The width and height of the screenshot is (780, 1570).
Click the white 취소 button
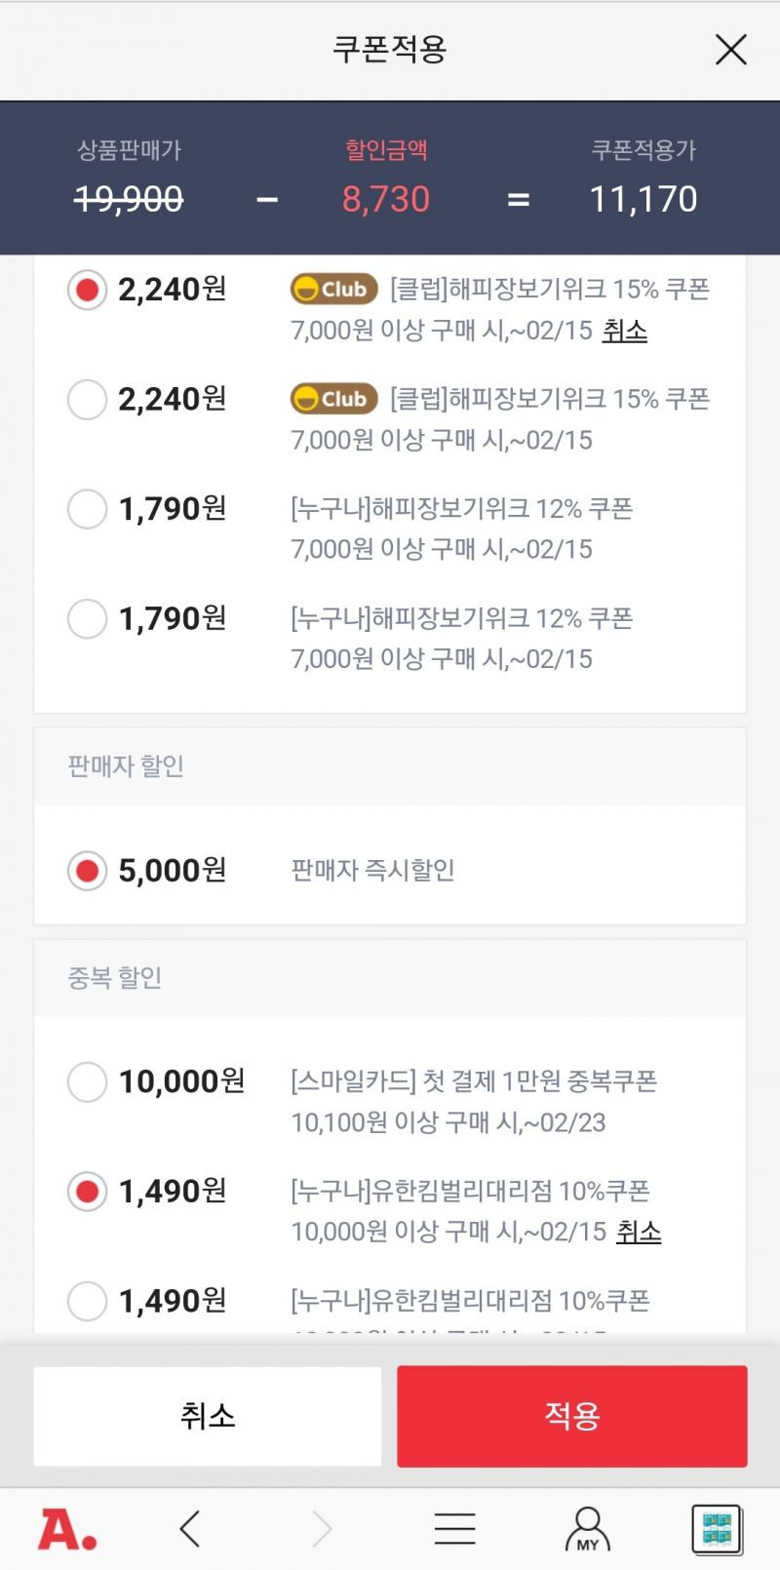click(208, 1416)
